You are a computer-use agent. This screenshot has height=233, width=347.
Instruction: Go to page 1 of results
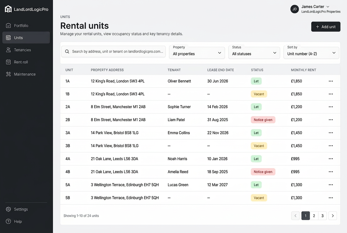tap(306, 216)
